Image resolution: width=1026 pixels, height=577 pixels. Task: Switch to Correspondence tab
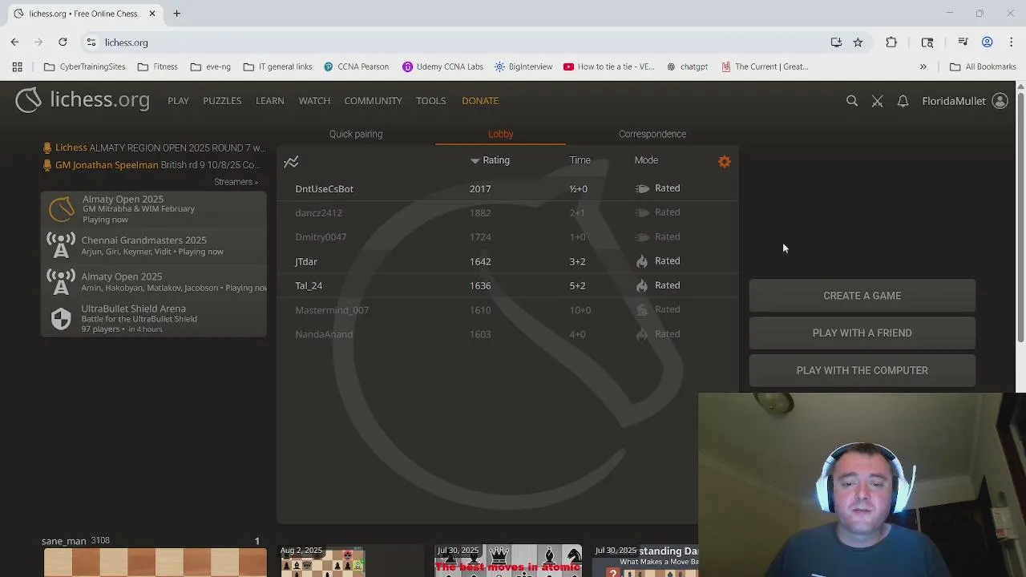coord(652,134)
